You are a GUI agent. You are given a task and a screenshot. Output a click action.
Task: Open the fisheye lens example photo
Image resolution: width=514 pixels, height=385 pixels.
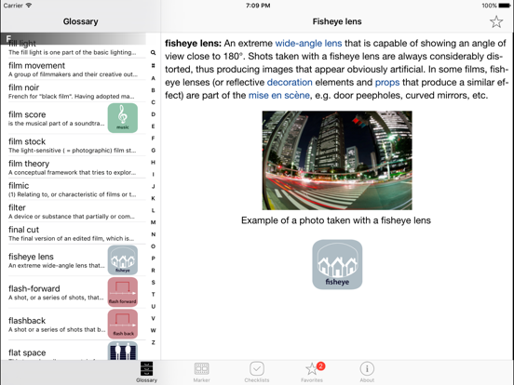click(x=337, y=160)
